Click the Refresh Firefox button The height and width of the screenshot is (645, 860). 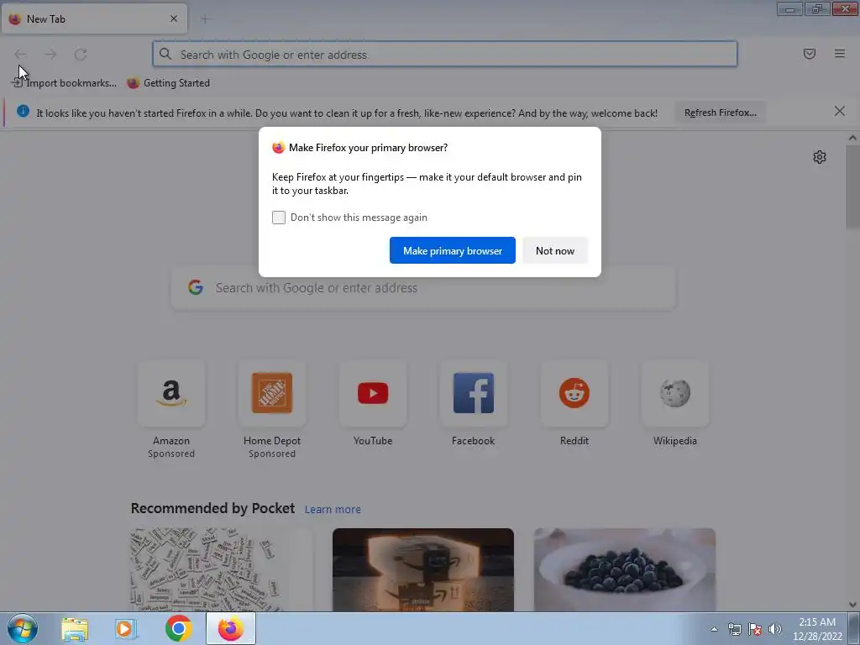[720, 113]
